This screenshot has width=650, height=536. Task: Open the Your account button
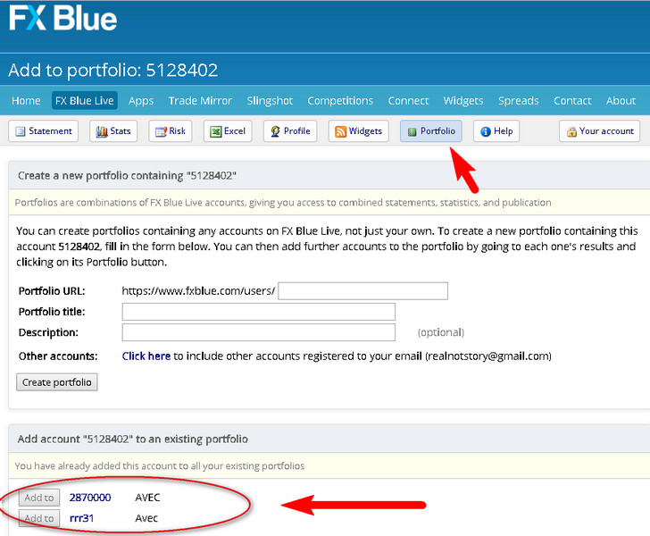click(599, 131)
